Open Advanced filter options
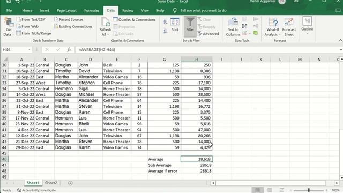343x193 pixels. (x=208, y=34)
